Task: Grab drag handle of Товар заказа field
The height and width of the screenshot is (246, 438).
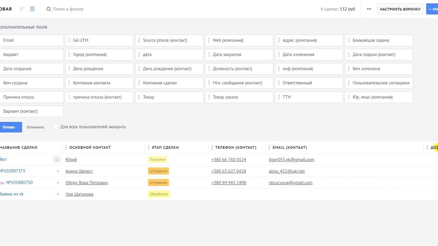Action: [x=209, y=97]
